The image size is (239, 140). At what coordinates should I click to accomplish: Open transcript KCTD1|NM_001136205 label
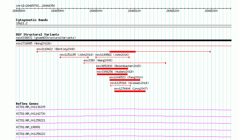(x=31, y=107)
